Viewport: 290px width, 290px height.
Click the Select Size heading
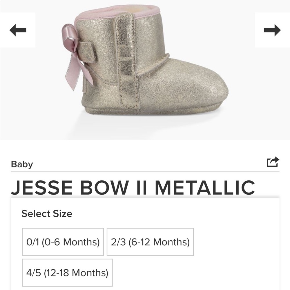pyautogui.click(x=46, y=213)
